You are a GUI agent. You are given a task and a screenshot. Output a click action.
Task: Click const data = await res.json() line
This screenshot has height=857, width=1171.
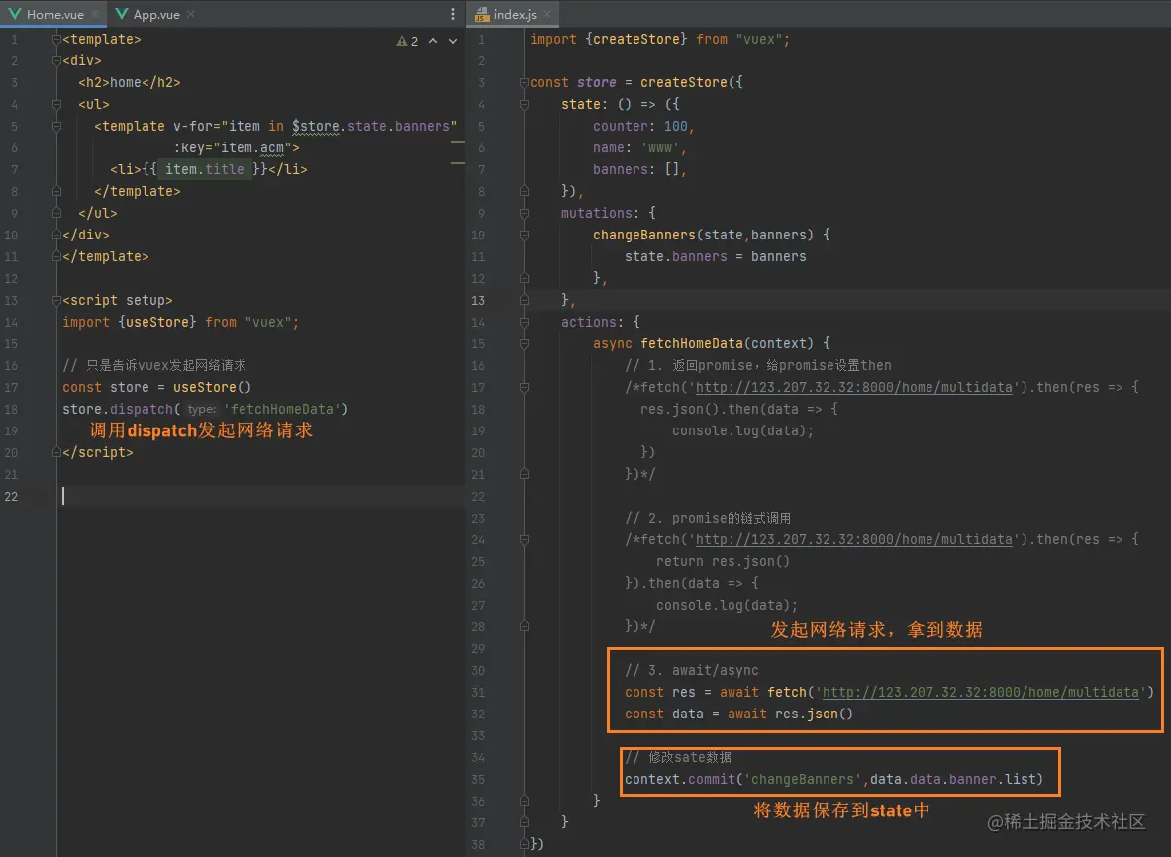pos(738,714)
